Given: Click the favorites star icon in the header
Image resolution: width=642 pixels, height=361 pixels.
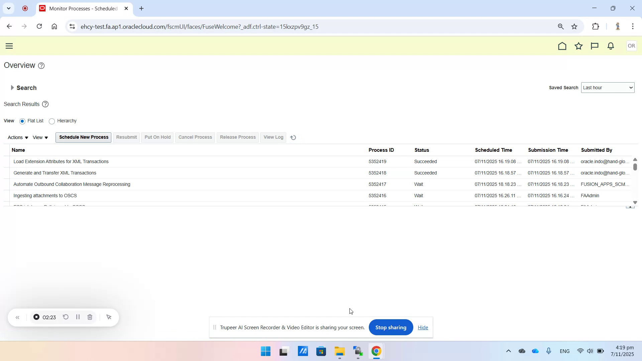Looking at the screenshot, I should click(578, 46).
